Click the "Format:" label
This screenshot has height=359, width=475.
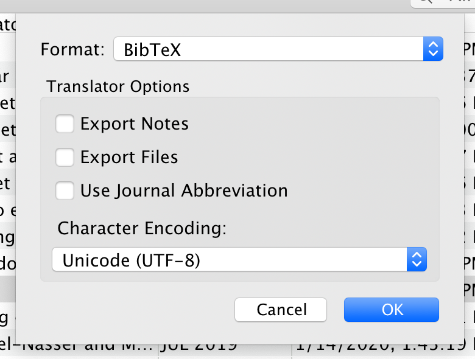pyautogui.click(x=72, y=49)
